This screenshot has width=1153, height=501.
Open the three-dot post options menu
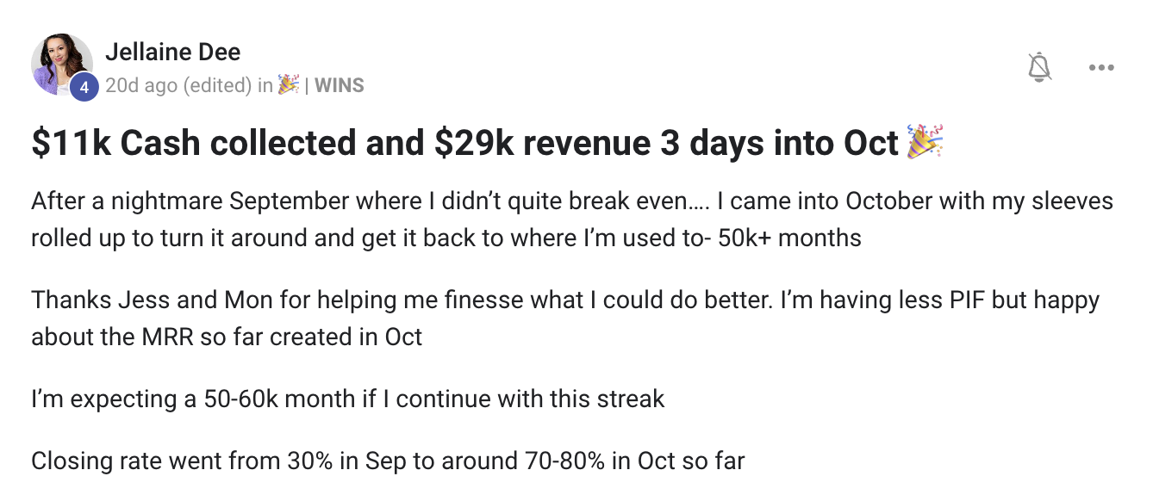tap(1101, 67)
